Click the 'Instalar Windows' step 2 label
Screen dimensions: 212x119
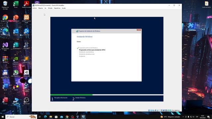[x=80, y=98]
